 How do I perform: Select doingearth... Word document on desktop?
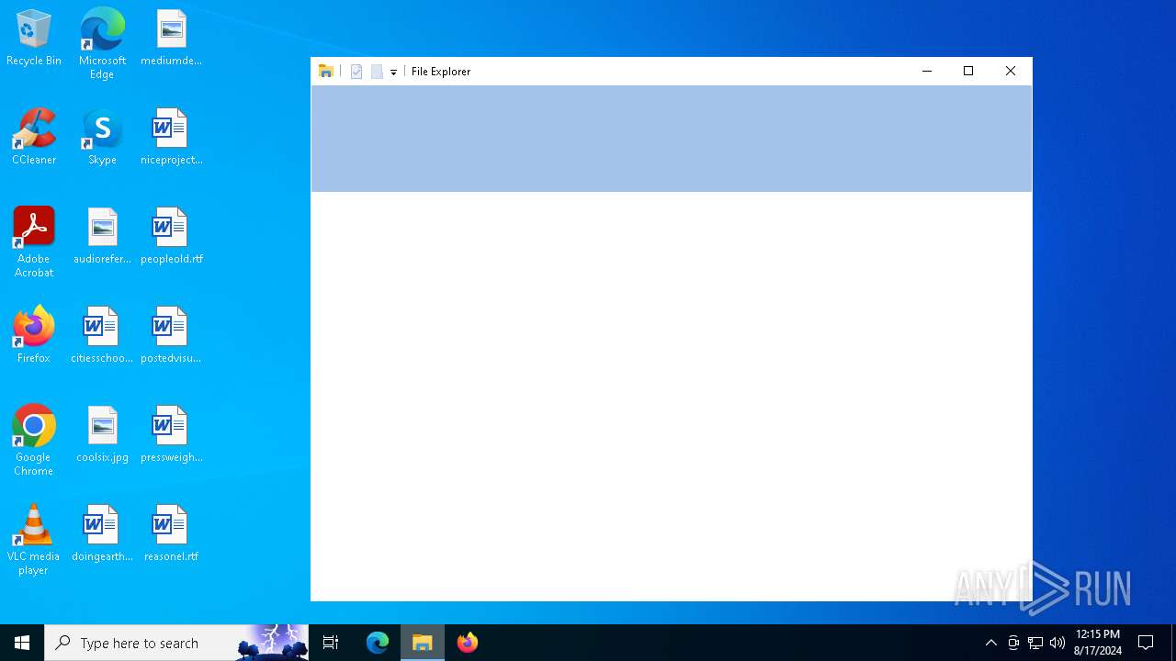click(102, 534)
